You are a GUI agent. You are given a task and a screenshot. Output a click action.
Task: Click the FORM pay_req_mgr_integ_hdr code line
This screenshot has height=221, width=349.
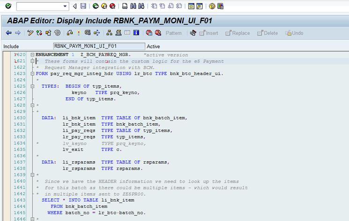pos(130,74)
